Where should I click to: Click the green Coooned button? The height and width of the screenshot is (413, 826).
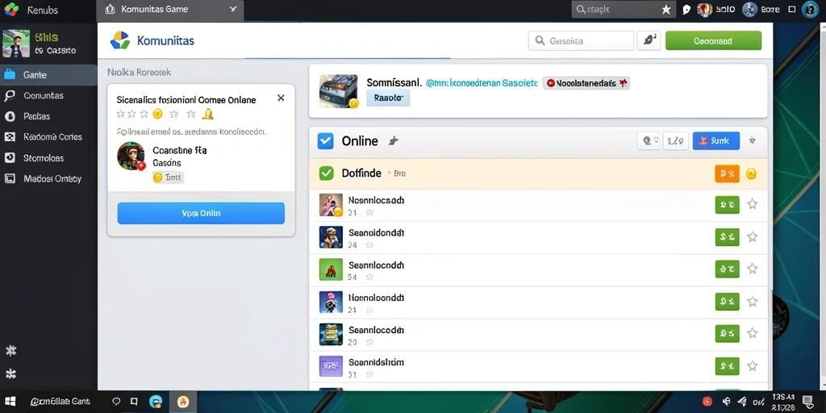pos(713,40)
